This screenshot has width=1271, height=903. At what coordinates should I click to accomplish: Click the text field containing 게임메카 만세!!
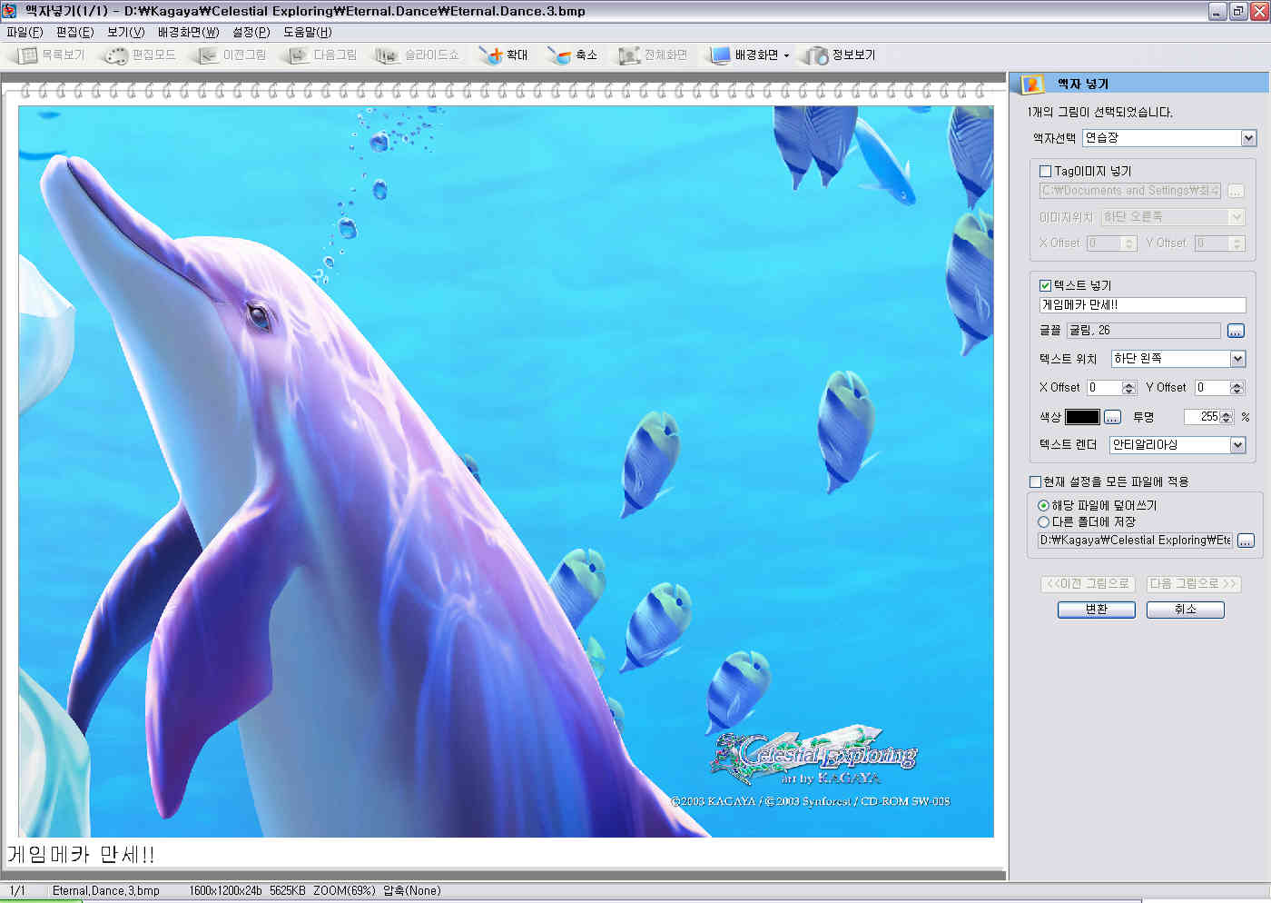pos(1141,305)
